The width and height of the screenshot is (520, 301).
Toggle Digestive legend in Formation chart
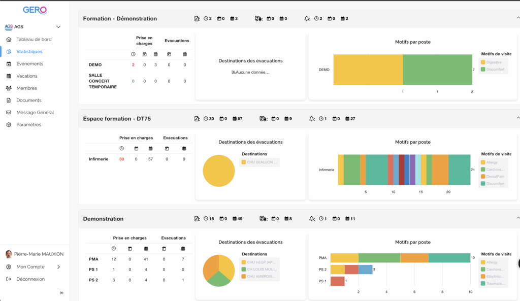tap(492, 62)
